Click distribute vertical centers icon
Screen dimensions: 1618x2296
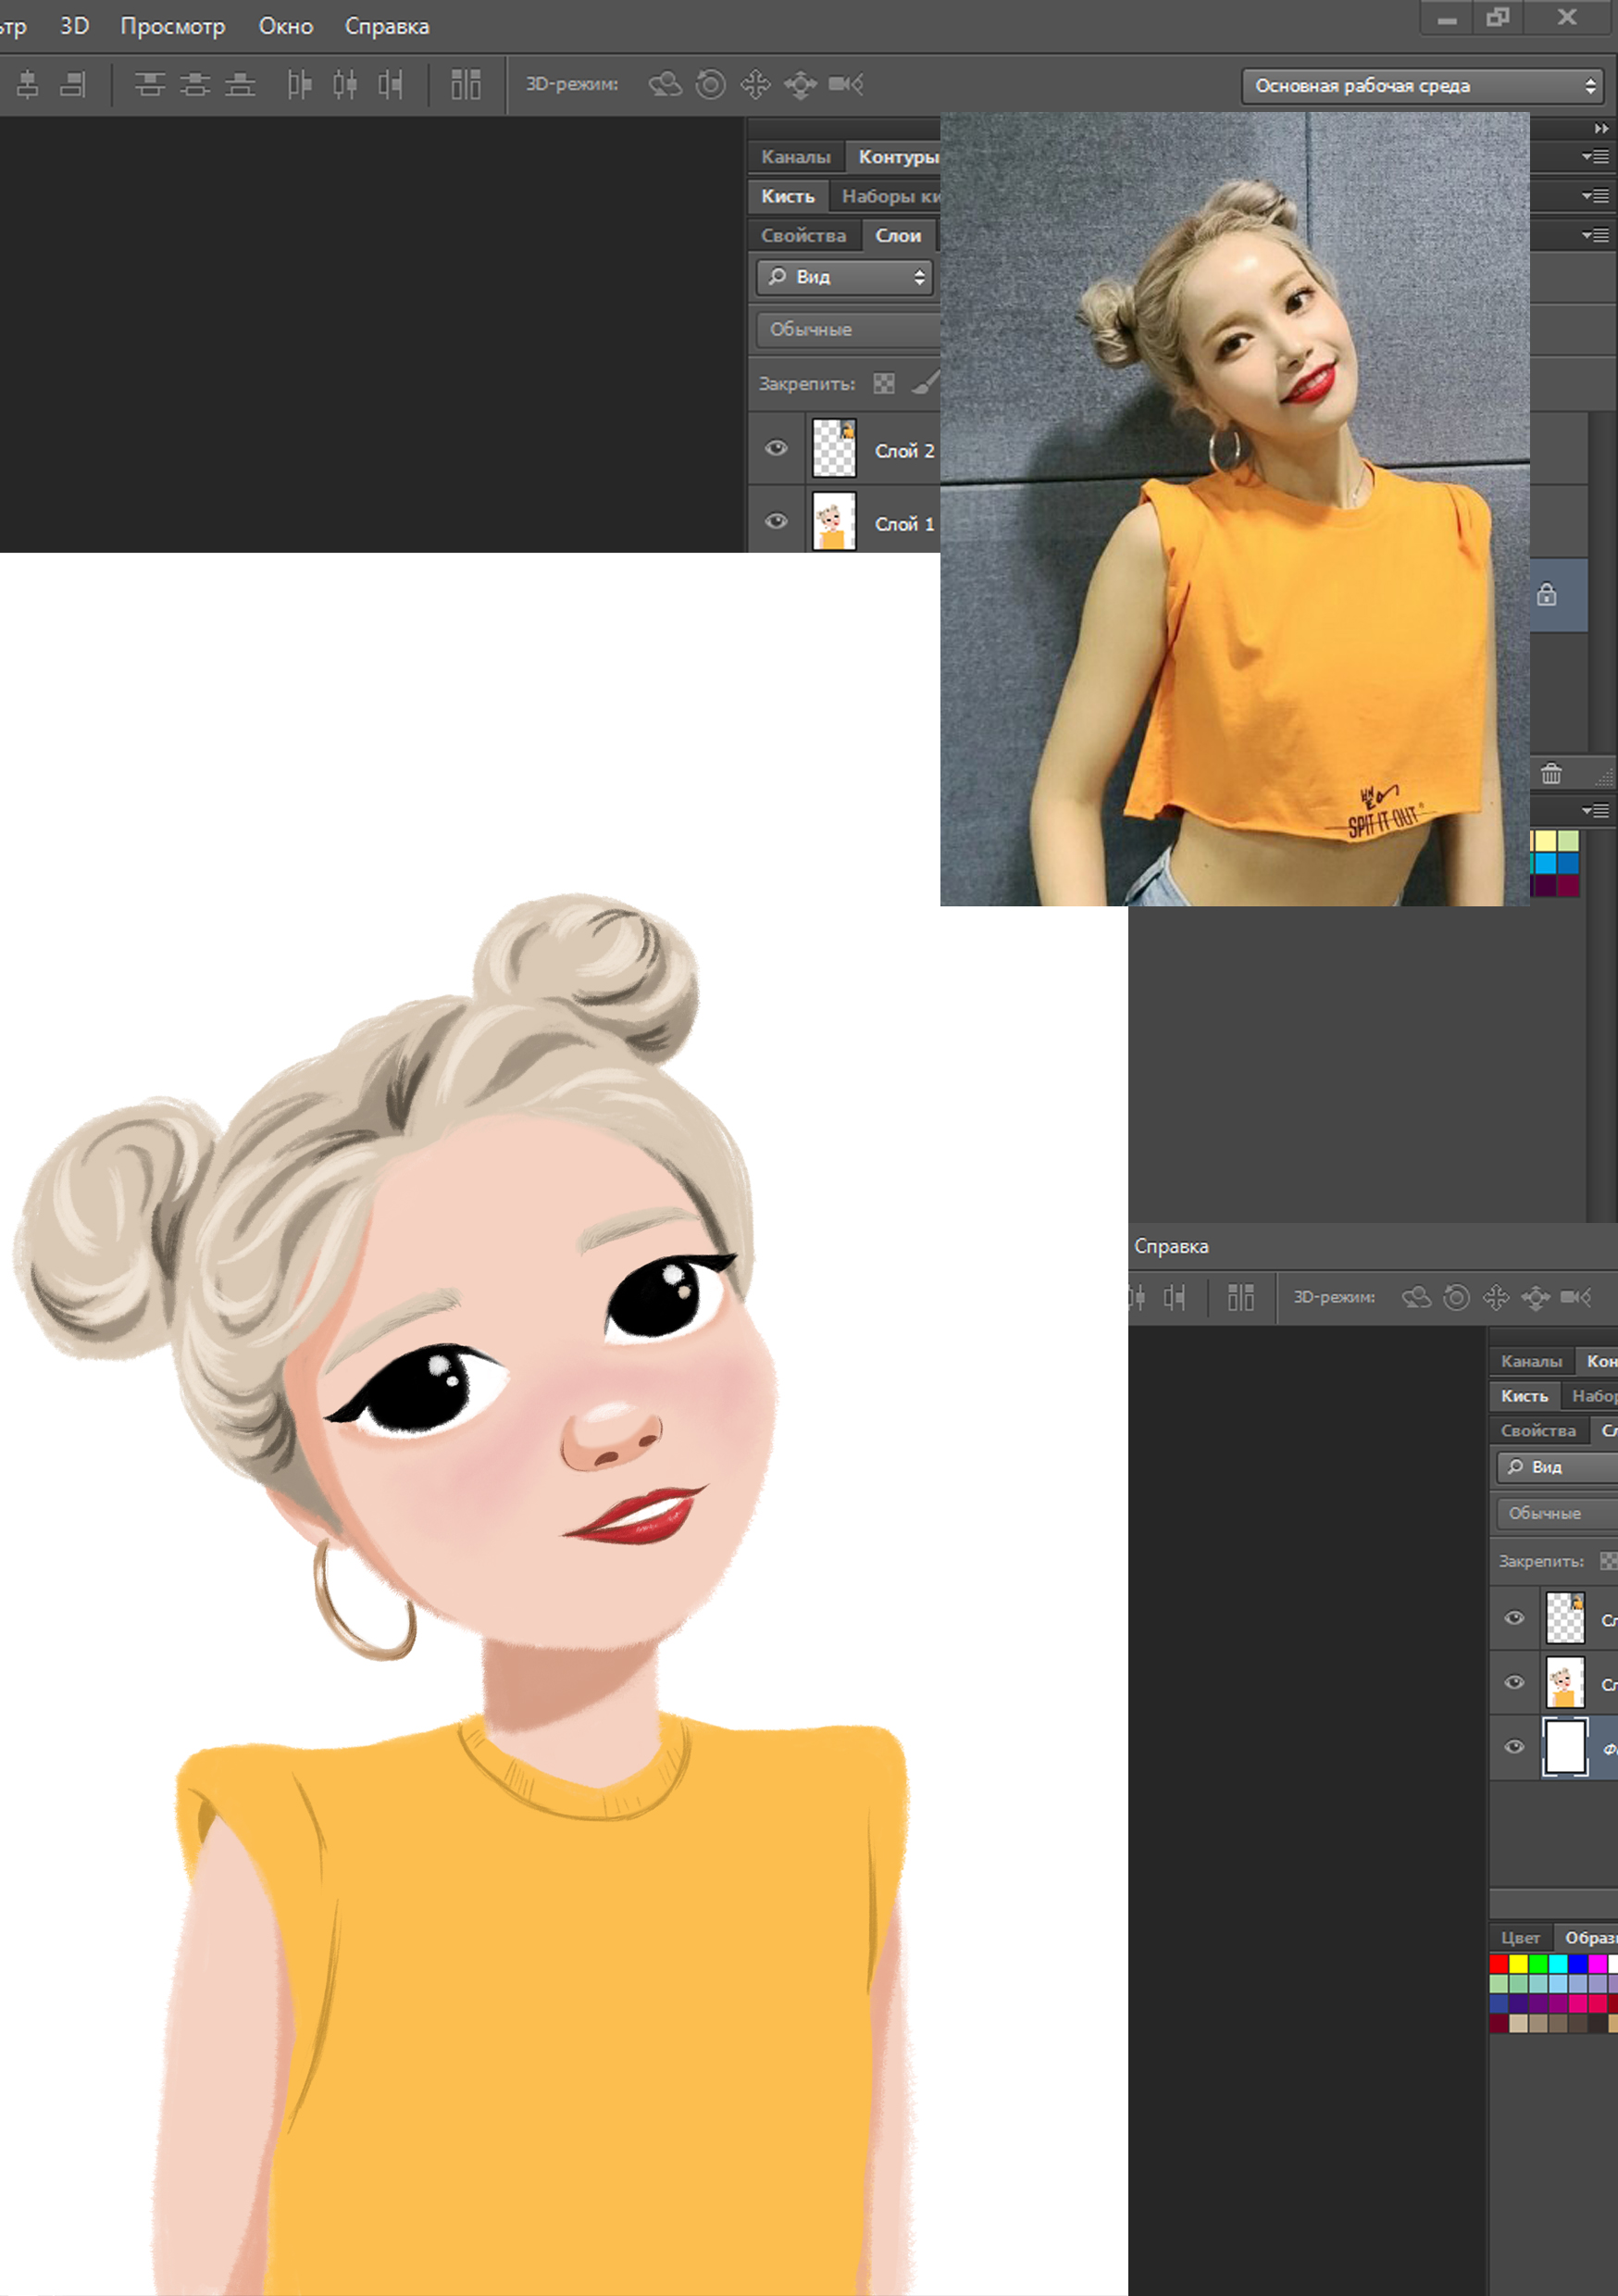tap(195, 85)
